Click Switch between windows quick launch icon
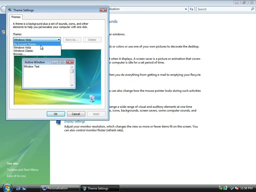Viewport: 256px width, 192px height. (x=24, y=188)
